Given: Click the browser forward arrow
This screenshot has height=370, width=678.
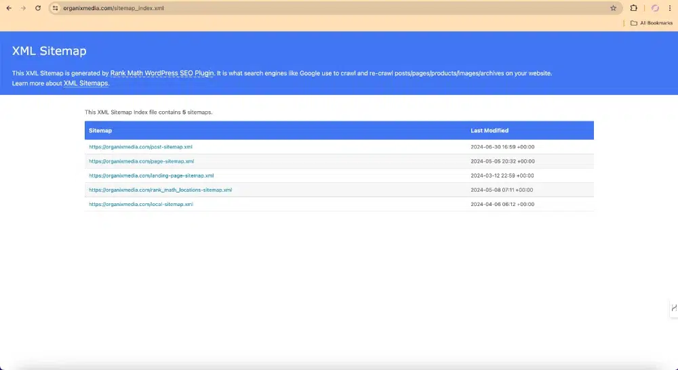Looking at the screenshot, I should coord(23,8).
